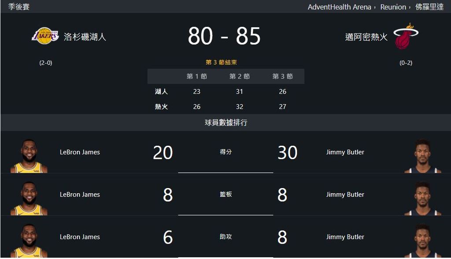Click LeBron James photo in 籃板 row
Viewport: 451px width, 259px height.
(x=29, y=198)
